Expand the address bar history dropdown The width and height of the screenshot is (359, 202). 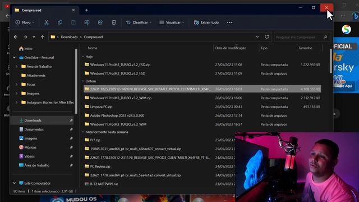click(x=257, y=36)
